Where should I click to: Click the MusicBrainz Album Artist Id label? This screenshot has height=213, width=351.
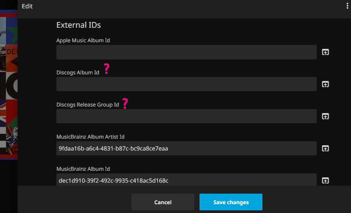pyautogui.click(x=93, y=137)
